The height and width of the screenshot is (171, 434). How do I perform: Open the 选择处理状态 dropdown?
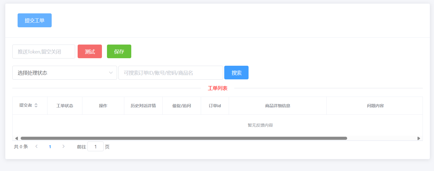[65, 73]
